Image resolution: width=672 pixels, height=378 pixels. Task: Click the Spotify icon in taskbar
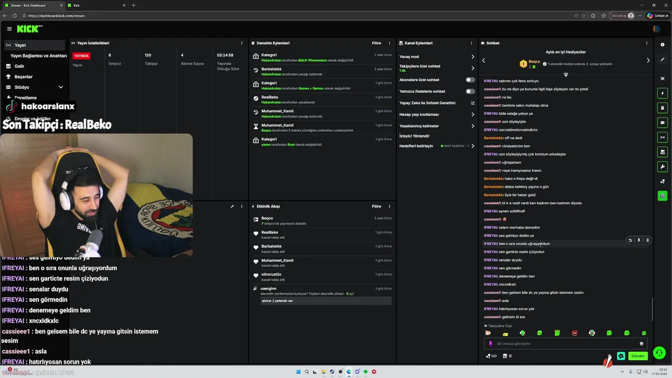366,372
